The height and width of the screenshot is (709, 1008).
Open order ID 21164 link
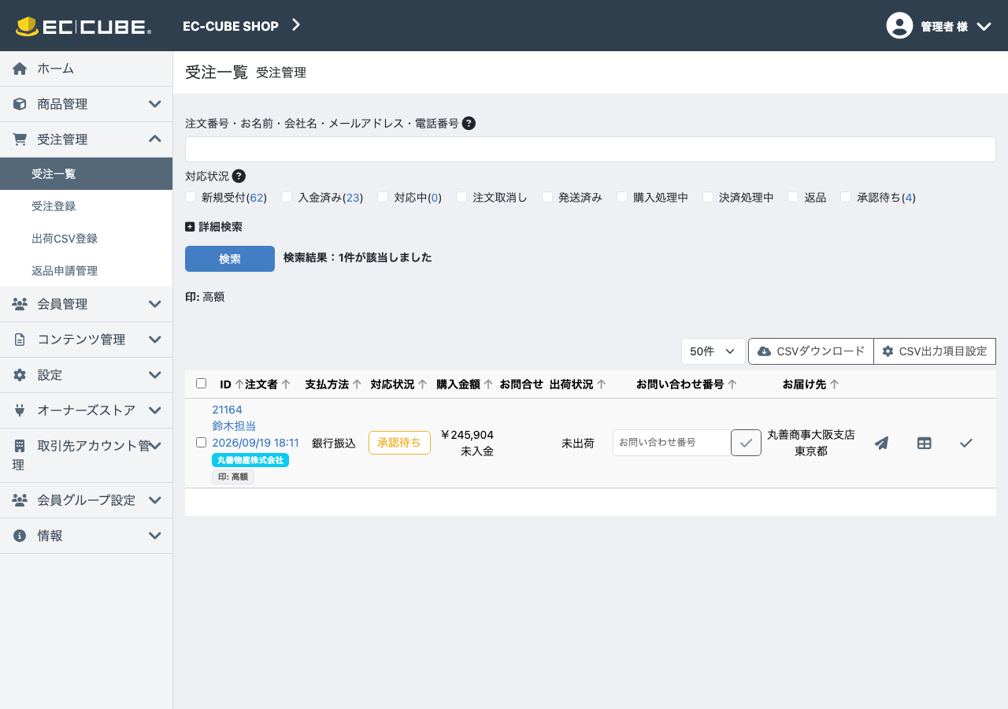(227, 410)
